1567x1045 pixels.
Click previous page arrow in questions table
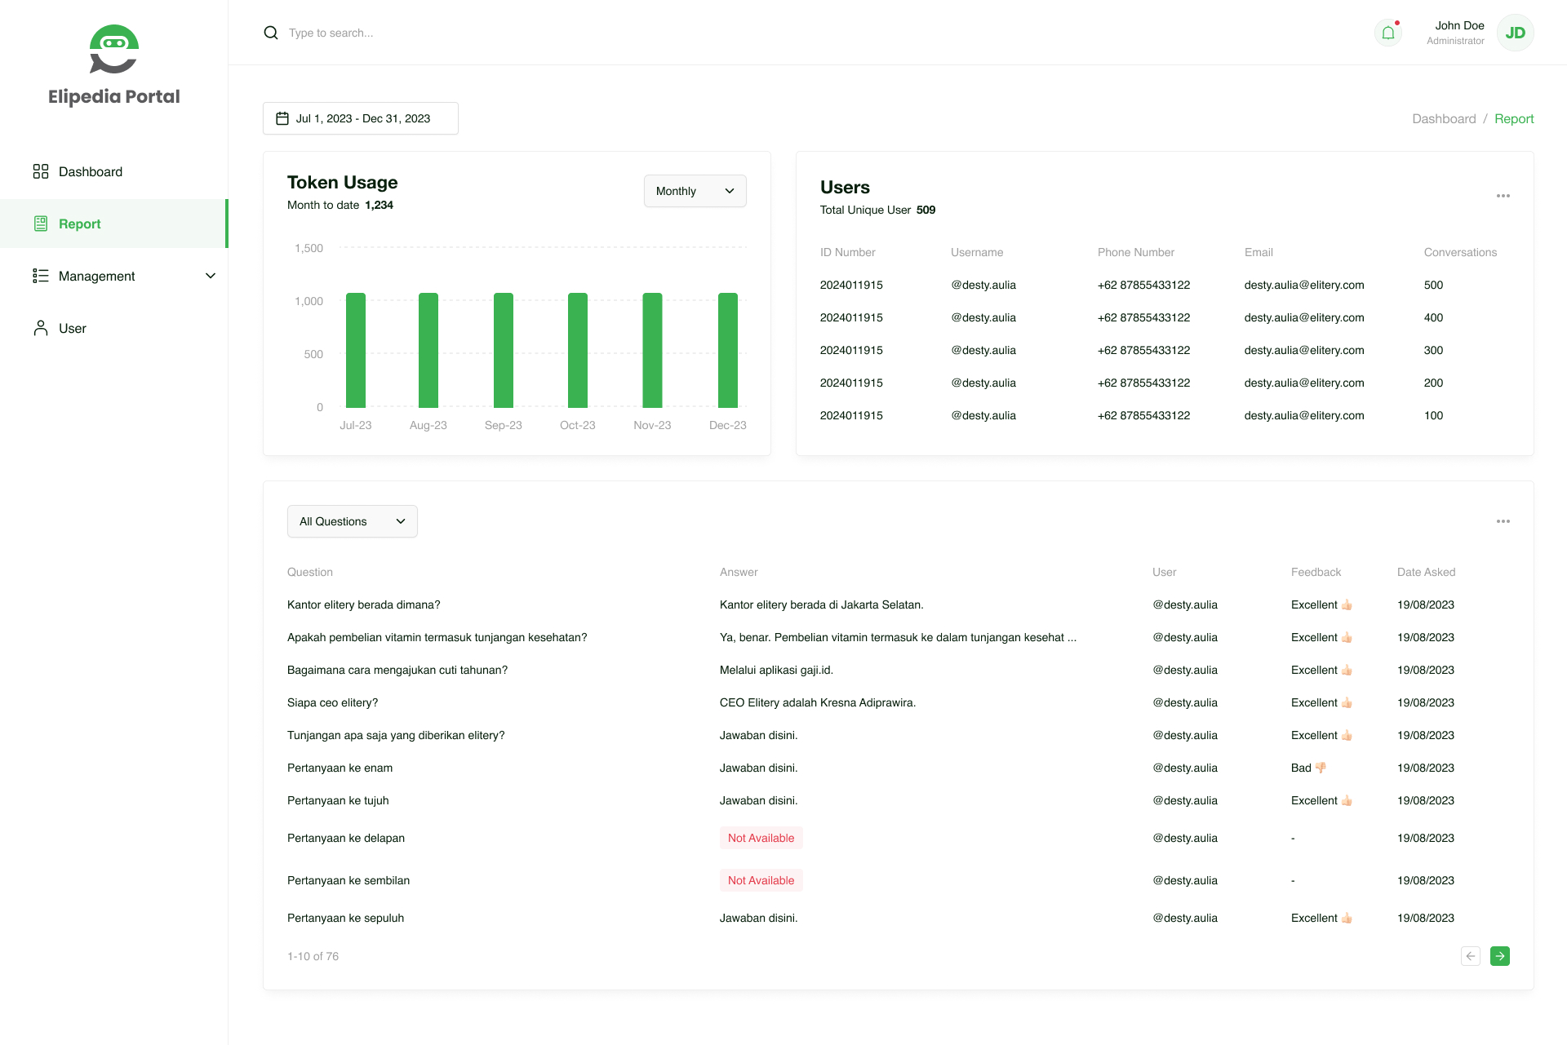tap(1472, 956)
